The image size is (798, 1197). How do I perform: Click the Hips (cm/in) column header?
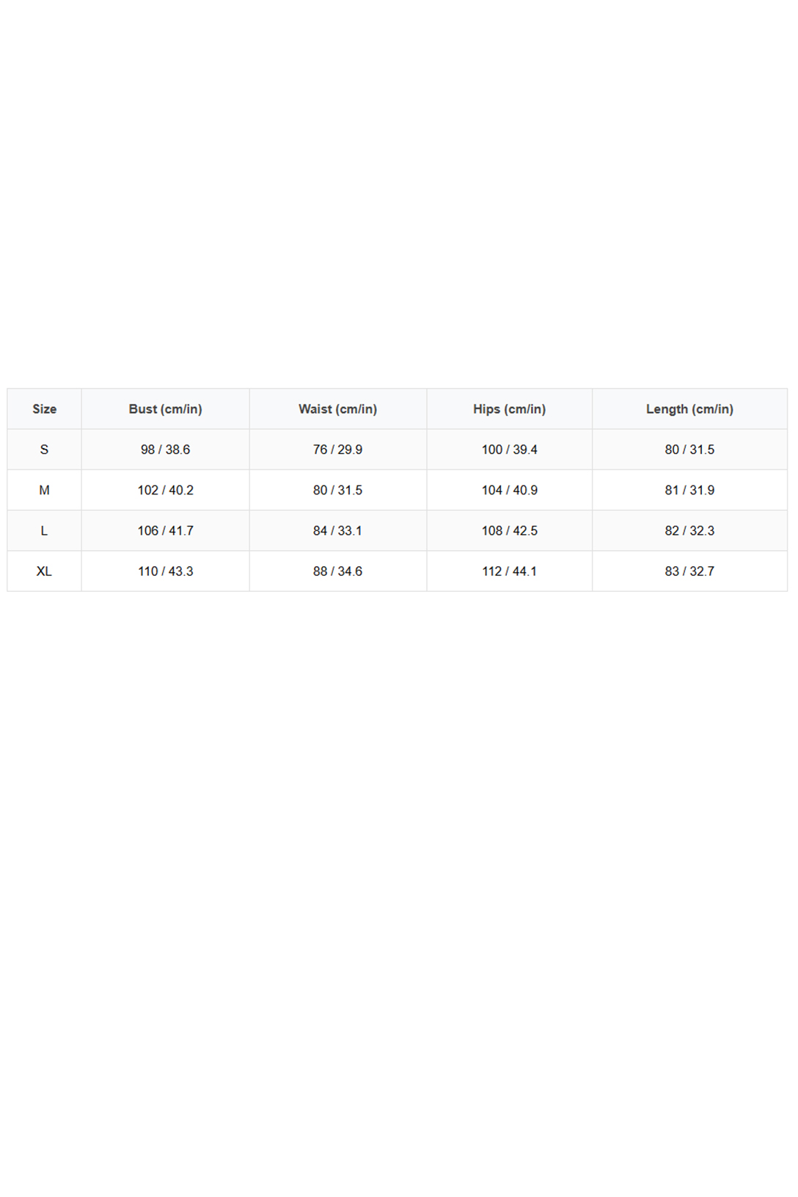tap(509, 409)
